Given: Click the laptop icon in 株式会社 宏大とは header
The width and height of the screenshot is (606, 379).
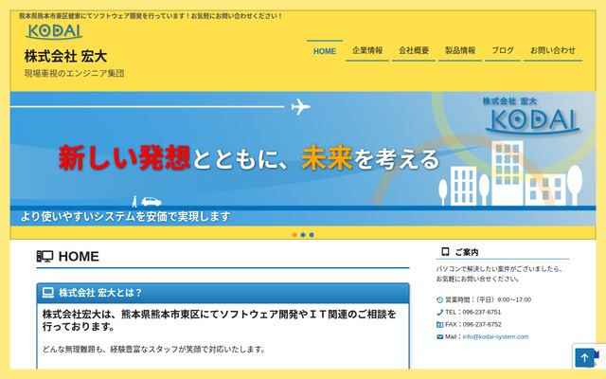Looking at the screenshot, I should pos(48,293).
